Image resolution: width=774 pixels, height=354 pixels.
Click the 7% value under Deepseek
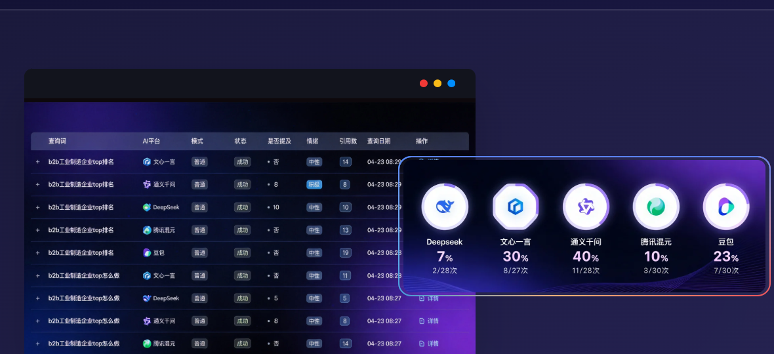point(445,257)
